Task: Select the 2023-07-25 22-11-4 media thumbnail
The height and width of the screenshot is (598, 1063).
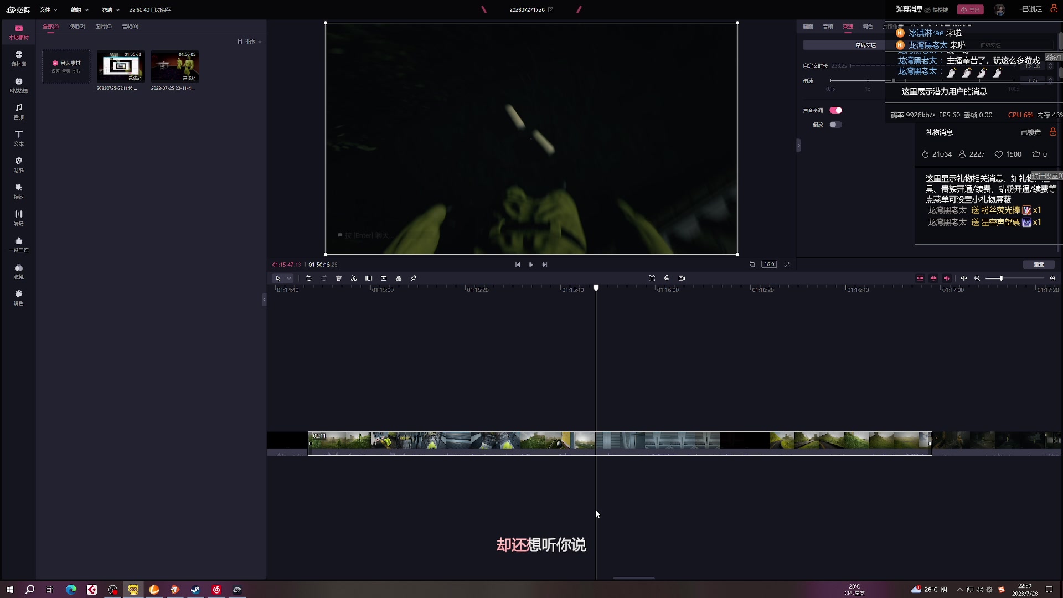Action: click(x=174, y=66)
